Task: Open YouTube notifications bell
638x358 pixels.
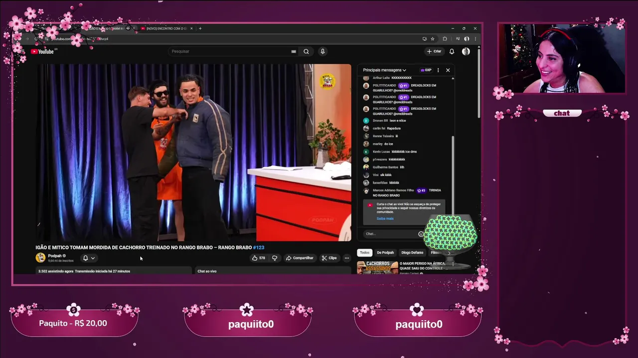Action: click(452, 51)
